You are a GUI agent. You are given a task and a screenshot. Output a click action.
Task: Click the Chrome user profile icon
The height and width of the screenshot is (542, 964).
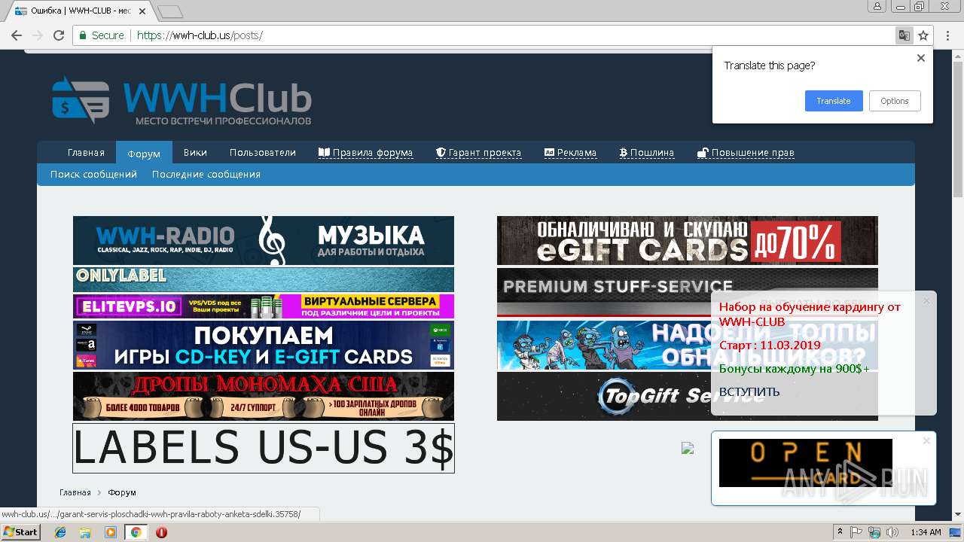(877, 7)
